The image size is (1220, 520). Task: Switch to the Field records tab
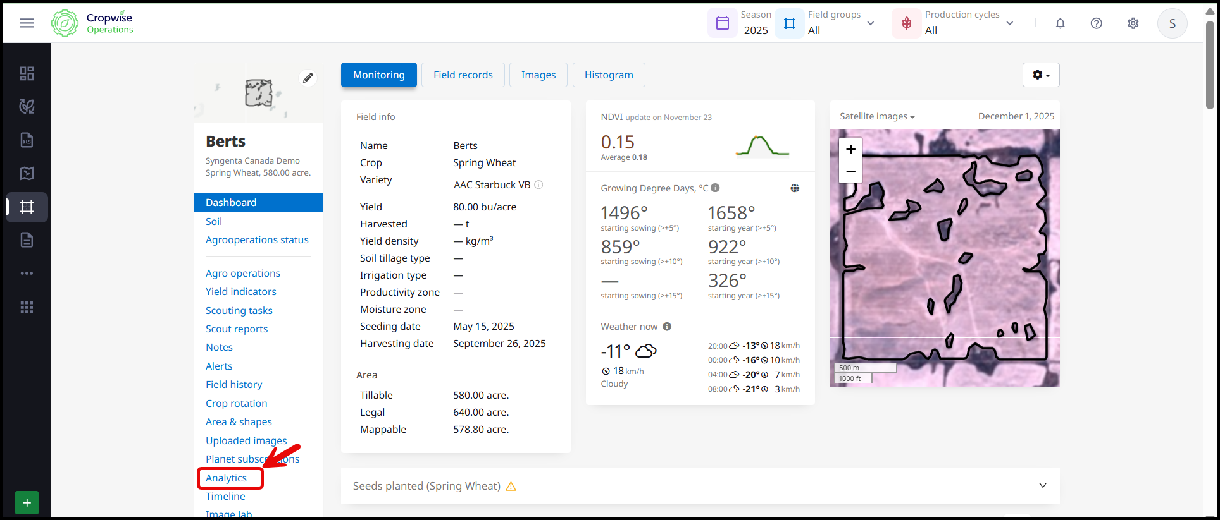[x=463, y=75]
